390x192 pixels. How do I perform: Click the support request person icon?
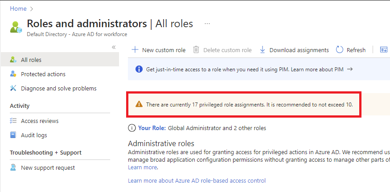[13, 167]
